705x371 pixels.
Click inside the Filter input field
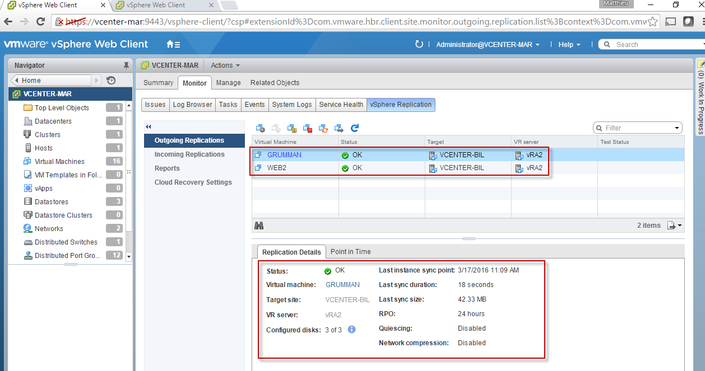[x=638, y=128]
